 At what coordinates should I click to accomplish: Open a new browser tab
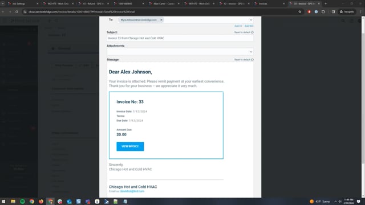[326, 4]
